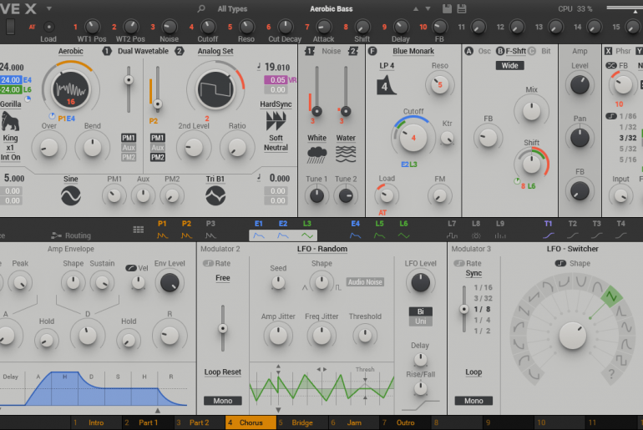
Task: Open the modulation matrix grid icon
Action: pos(138,230)
